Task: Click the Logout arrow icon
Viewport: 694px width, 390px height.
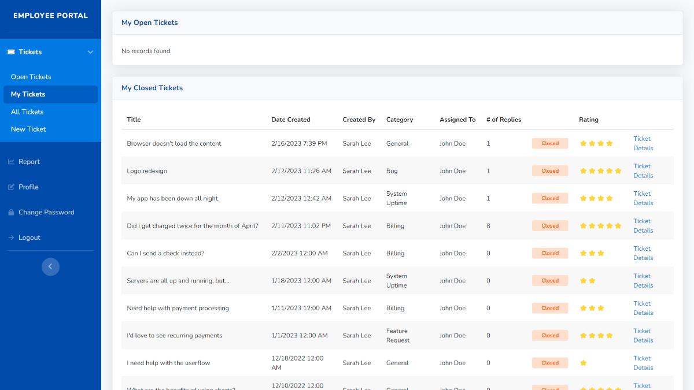Action: (10, 237)
